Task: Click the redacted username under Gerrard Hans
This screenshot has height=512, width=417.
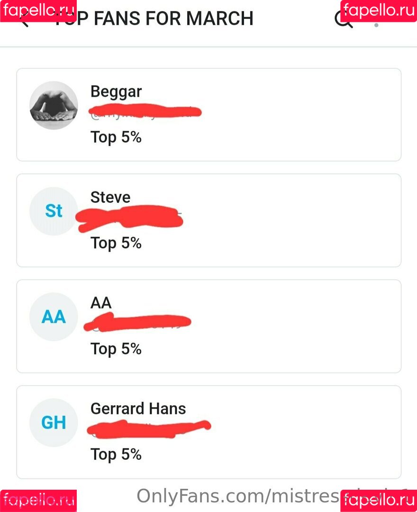Action: pos(148,429)
